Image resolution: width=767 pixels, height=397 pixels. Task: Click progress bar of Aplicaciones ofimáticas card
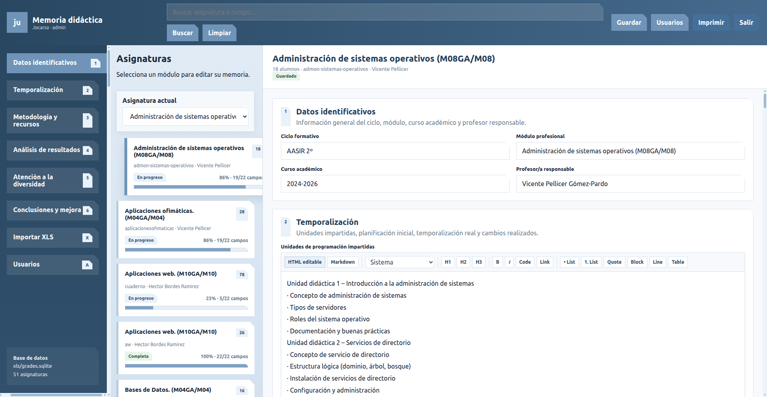(186, 250)
